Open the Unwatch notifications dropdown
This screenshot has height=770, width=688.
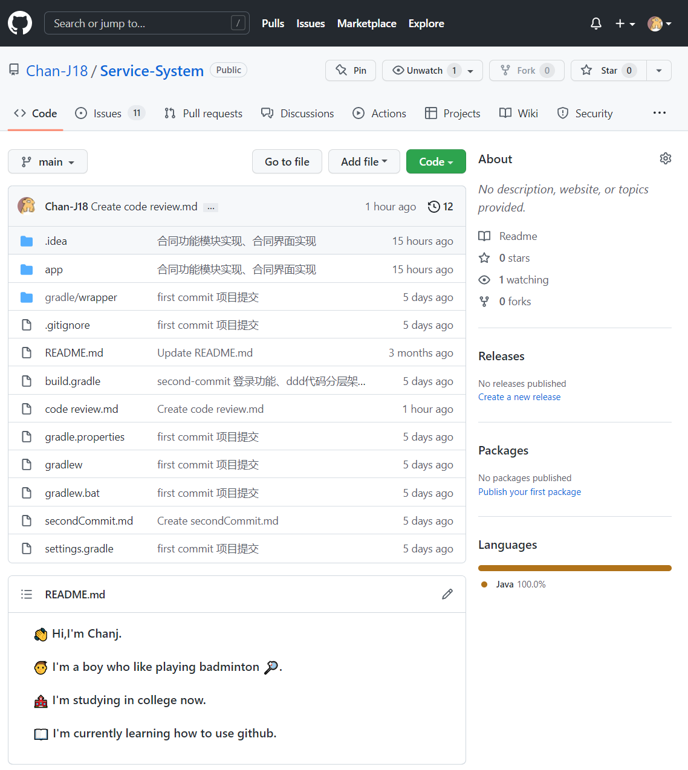[433, 71]
